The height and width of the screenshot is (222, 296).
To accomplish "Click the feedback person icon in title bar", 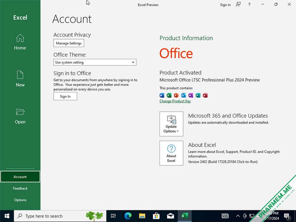I will [238, 4].
